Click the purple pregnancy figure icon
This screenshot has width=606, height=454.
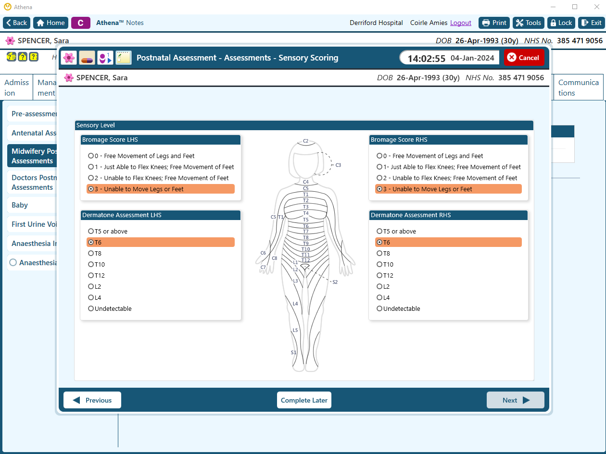coord(105,58)
